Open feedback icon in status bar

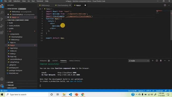click(x=166, y=91)
